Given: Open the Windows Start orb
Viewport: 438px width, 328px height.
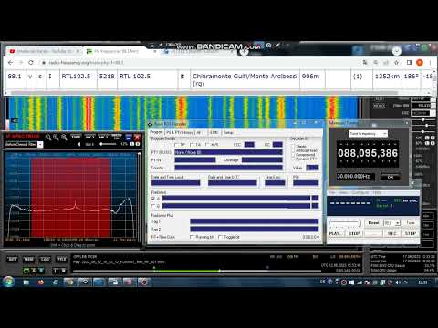Looking at the screenshot, I should click(8, 282).
